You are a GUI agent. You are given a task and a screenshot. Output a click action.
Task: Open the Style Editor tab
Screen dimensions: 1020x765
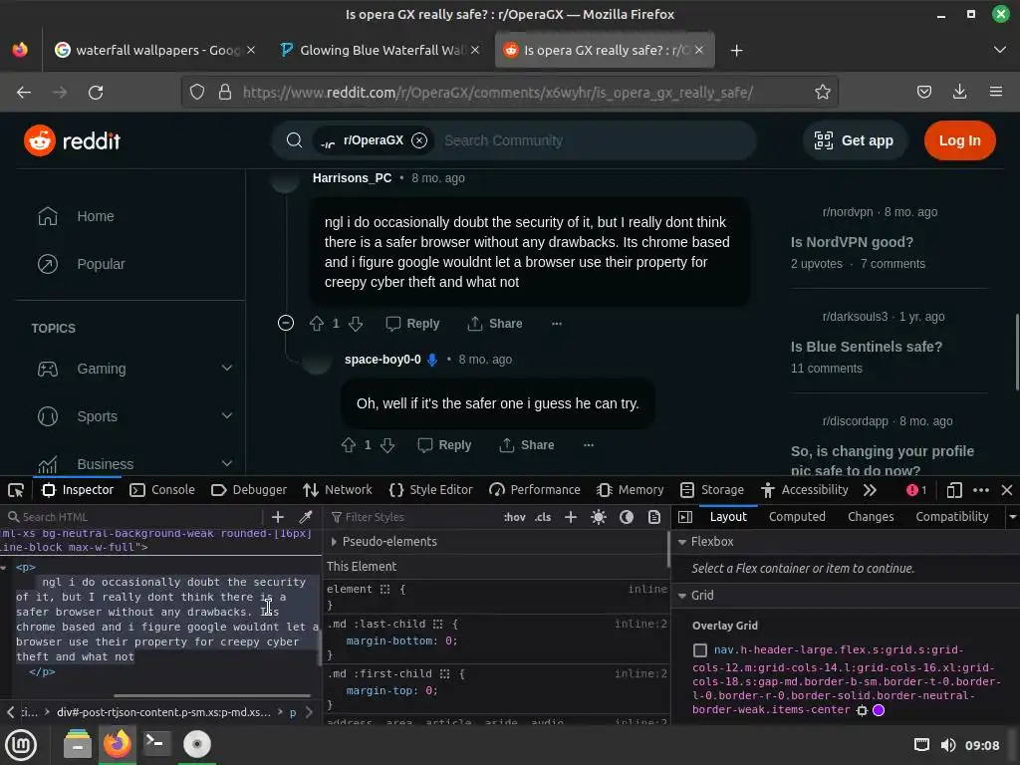pos(430,490)
